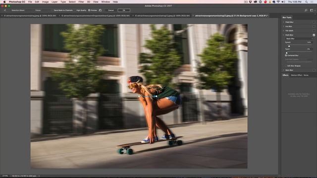
Task: Open the Layer menu
Action: (54, 1)
